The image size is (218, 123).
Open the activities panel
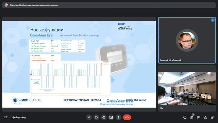pos(205,118)
